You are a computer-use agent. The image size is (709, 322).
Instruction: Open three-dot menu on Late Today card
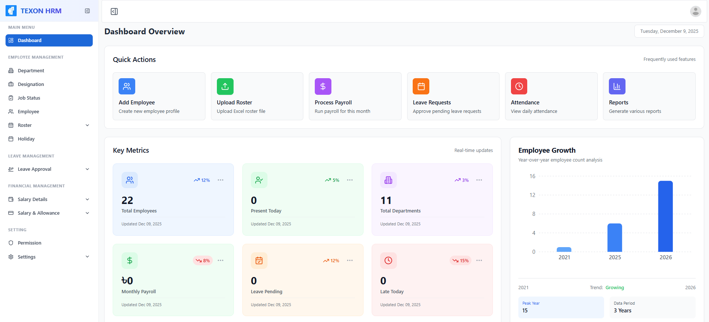tap(479, 260)
